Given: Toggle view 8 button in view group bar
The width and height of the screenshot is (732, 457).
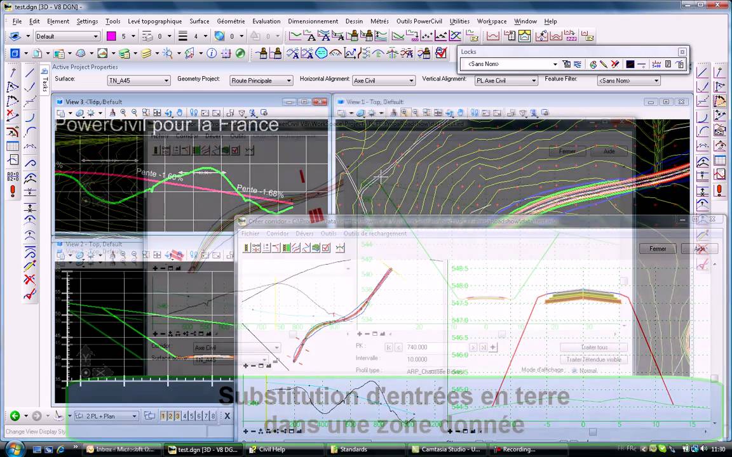Looking at the screenshot, I should click(213, 416).
